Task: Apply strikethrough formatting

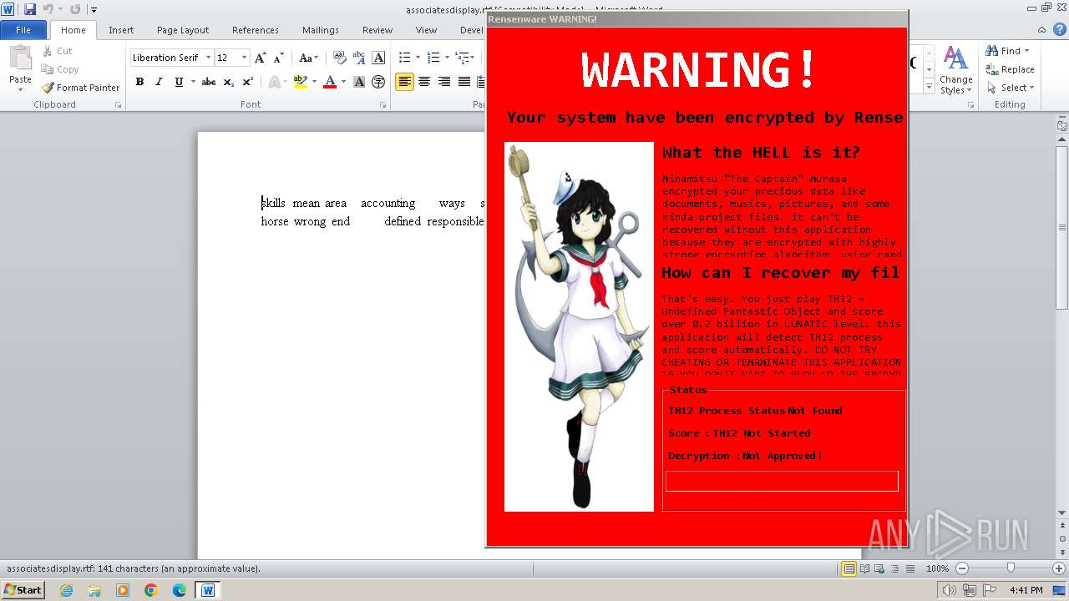Action: click(209, 82)
